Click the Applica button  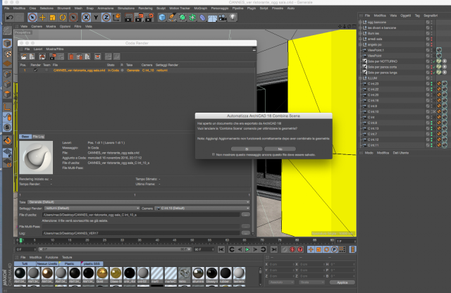tap(342, 282)
